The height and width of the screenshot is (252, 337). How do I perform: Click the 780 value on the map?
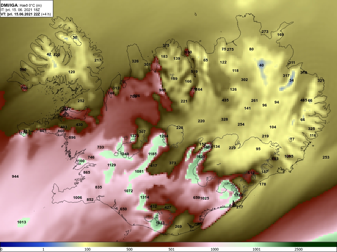[x=24, y=88]
